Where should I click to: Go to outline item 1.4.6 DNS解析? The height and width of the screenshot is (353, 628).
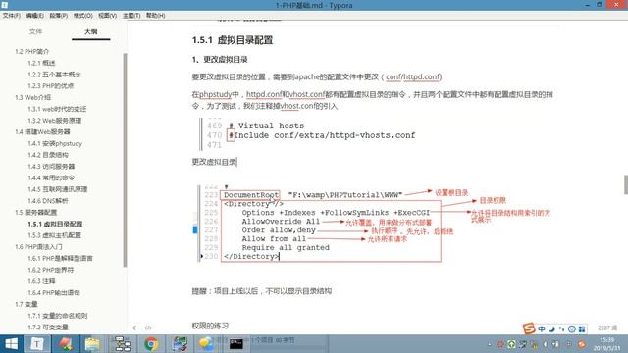48,200
